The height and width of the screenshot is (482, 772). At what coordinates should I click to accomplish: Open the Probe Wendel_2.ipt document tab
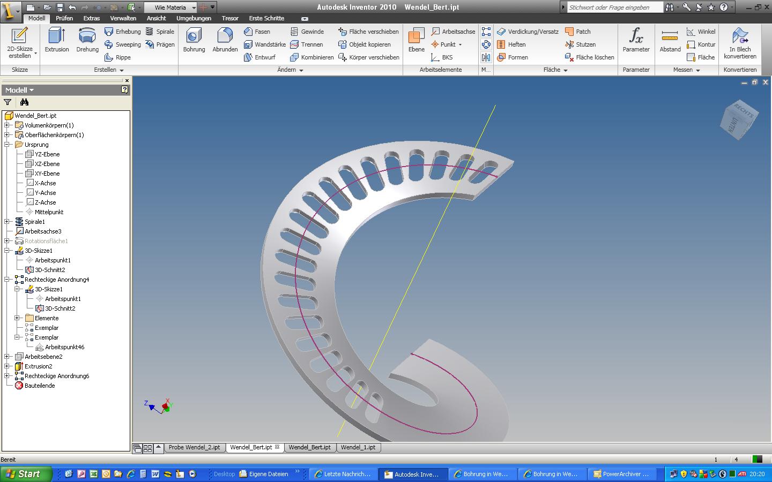pyautogui.click(x=194, y=447)
